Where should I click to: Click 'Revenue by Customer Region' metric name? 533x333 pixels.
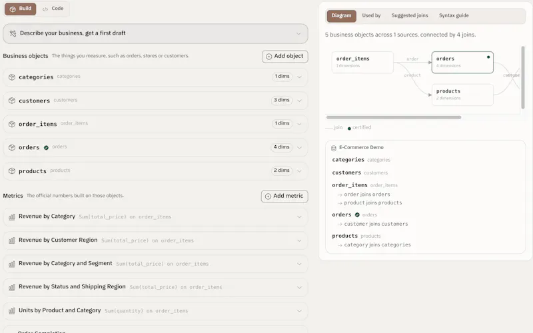[58, 240]
